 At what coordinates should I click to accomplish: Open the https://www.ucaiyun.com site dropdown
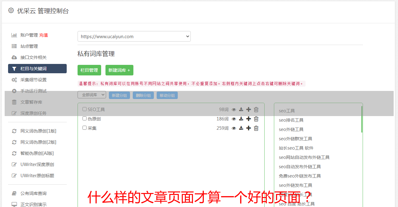point(134,36)
